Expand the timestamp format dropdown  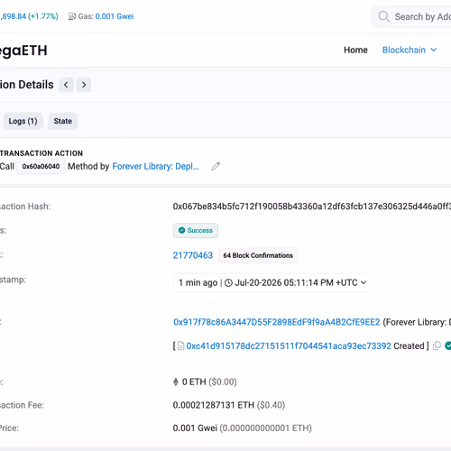coord(364,282)
